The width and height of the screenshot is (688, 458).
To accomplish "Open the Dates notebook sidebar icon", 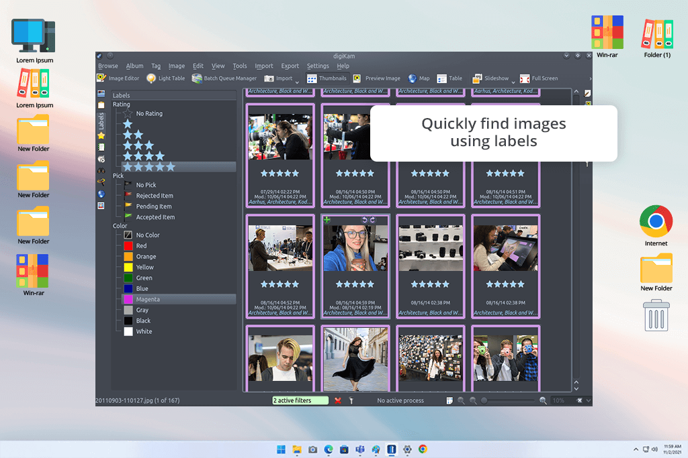I will click(101, 147).
